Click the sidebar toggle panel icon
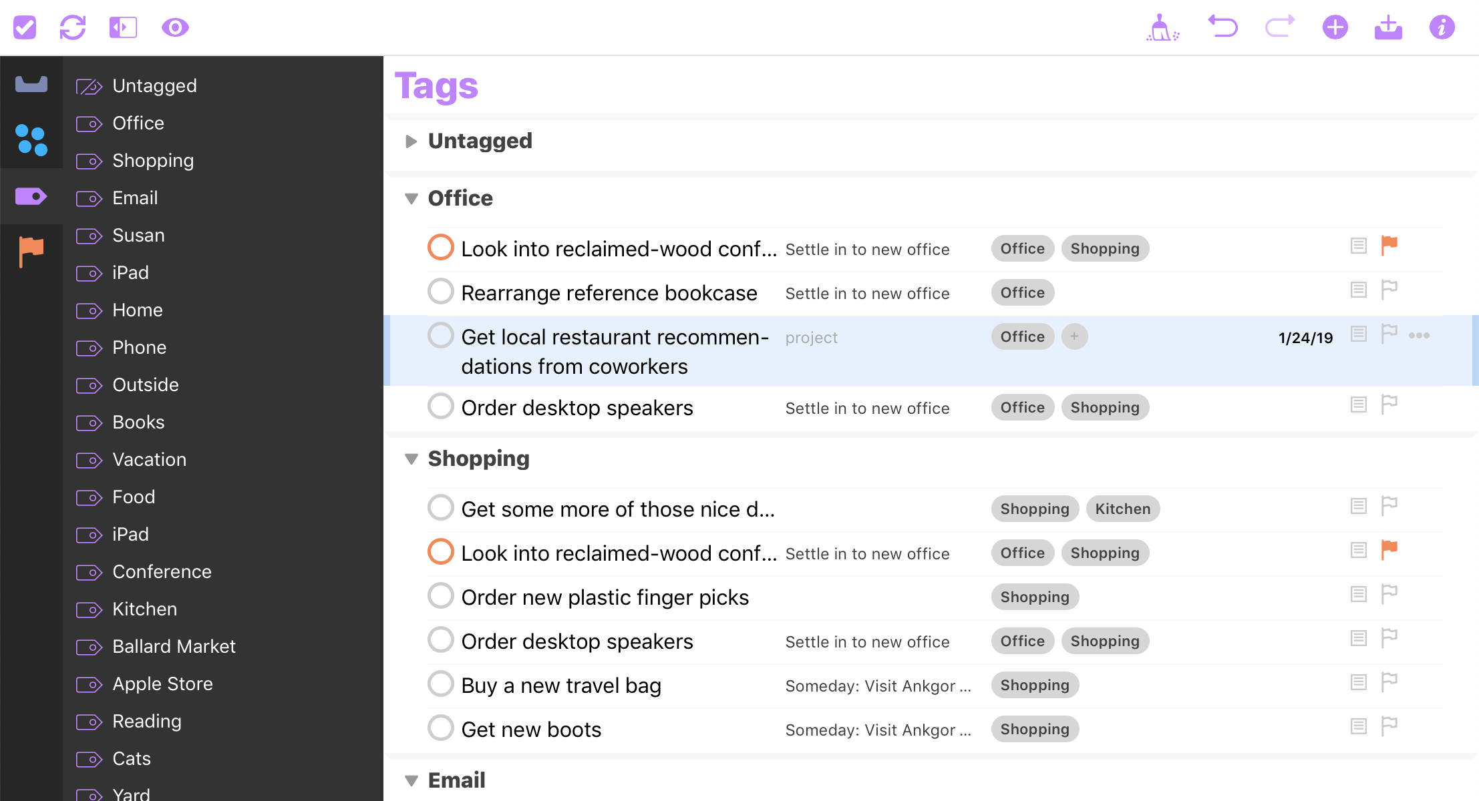This screenshot has height=801, width=1479. (124, 27)
